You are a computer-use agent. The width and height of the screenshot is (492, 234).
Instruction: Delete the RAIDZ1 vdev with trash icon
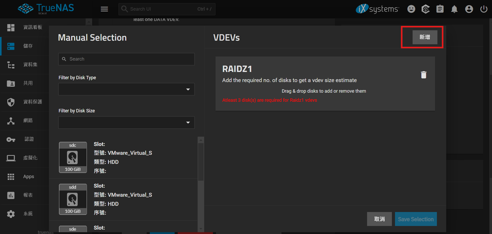pos(423,75)
